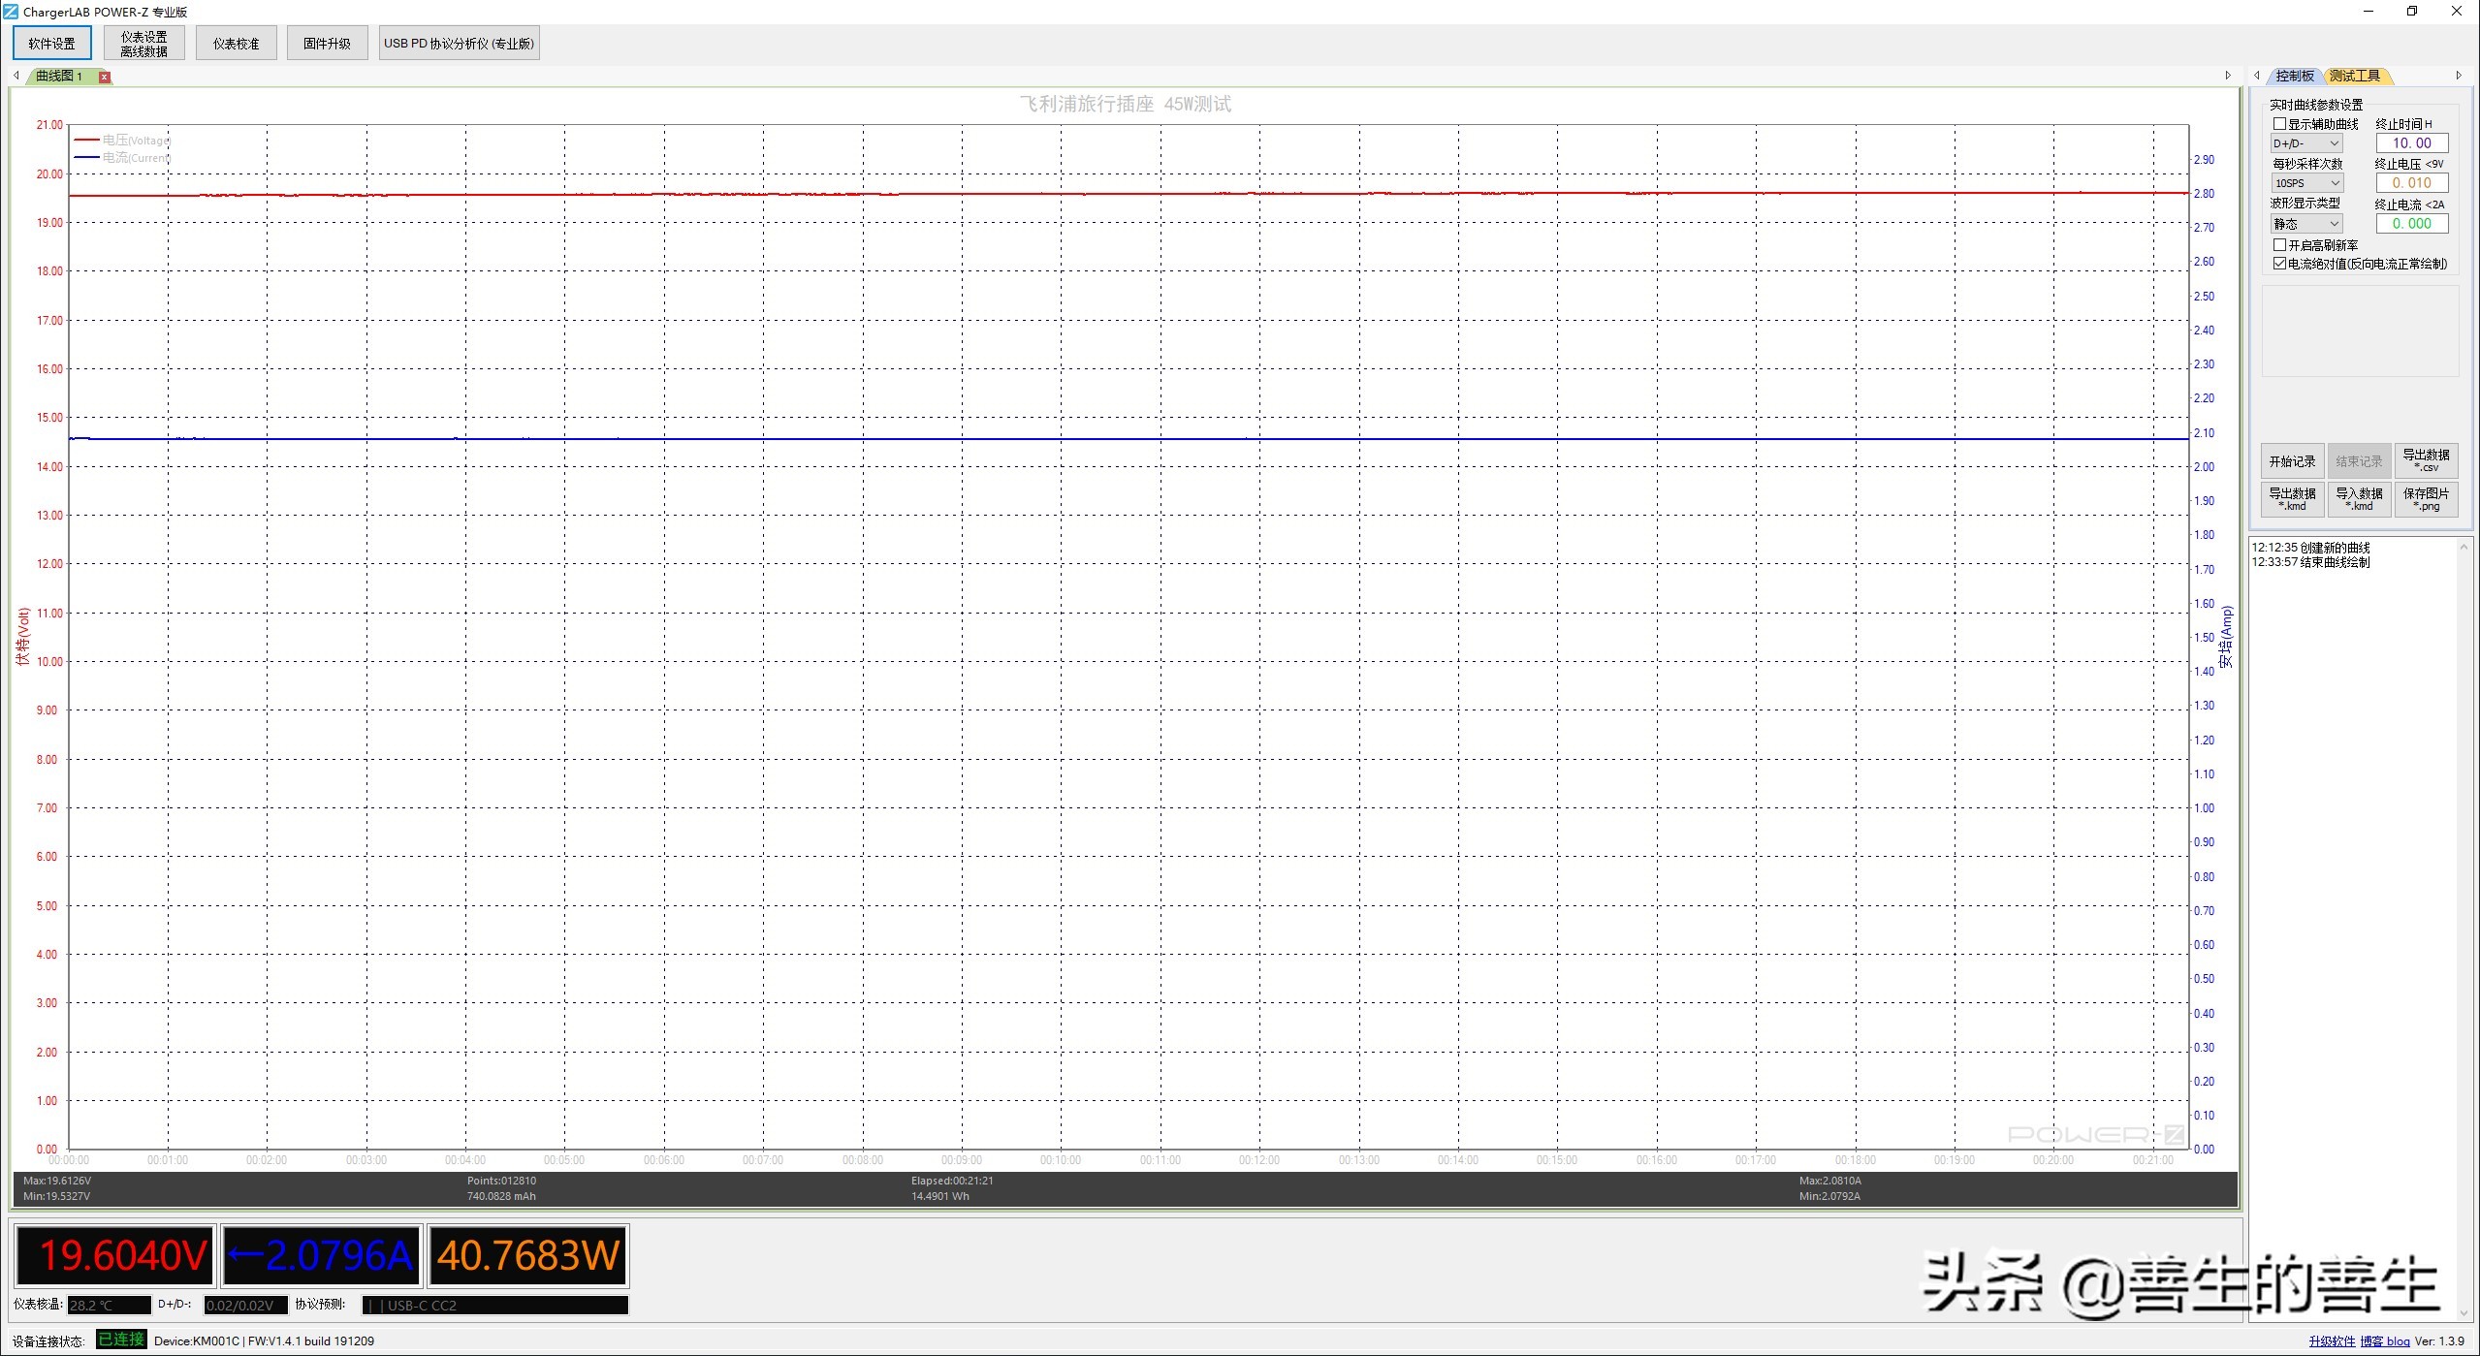Viewport: 2480px width, 1356px height.
Task: Click the 终止时间 10.00 input field
Action: 2411,143
